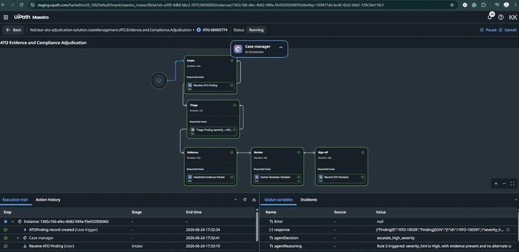This screenshot has width=519, height=252.
Task: Open notifications bell with badge
Action: [x=490, y=17]
